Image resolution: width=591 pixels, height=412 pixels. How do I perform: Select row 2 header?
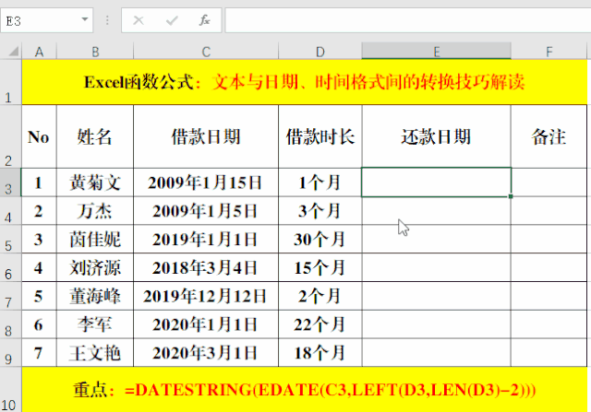coord(10,136)
